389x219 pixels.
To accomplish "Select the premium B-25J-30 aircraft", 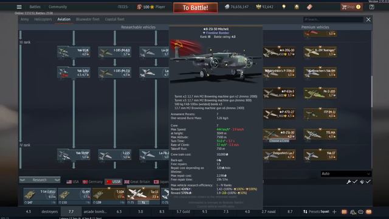I will coord(279,134).
